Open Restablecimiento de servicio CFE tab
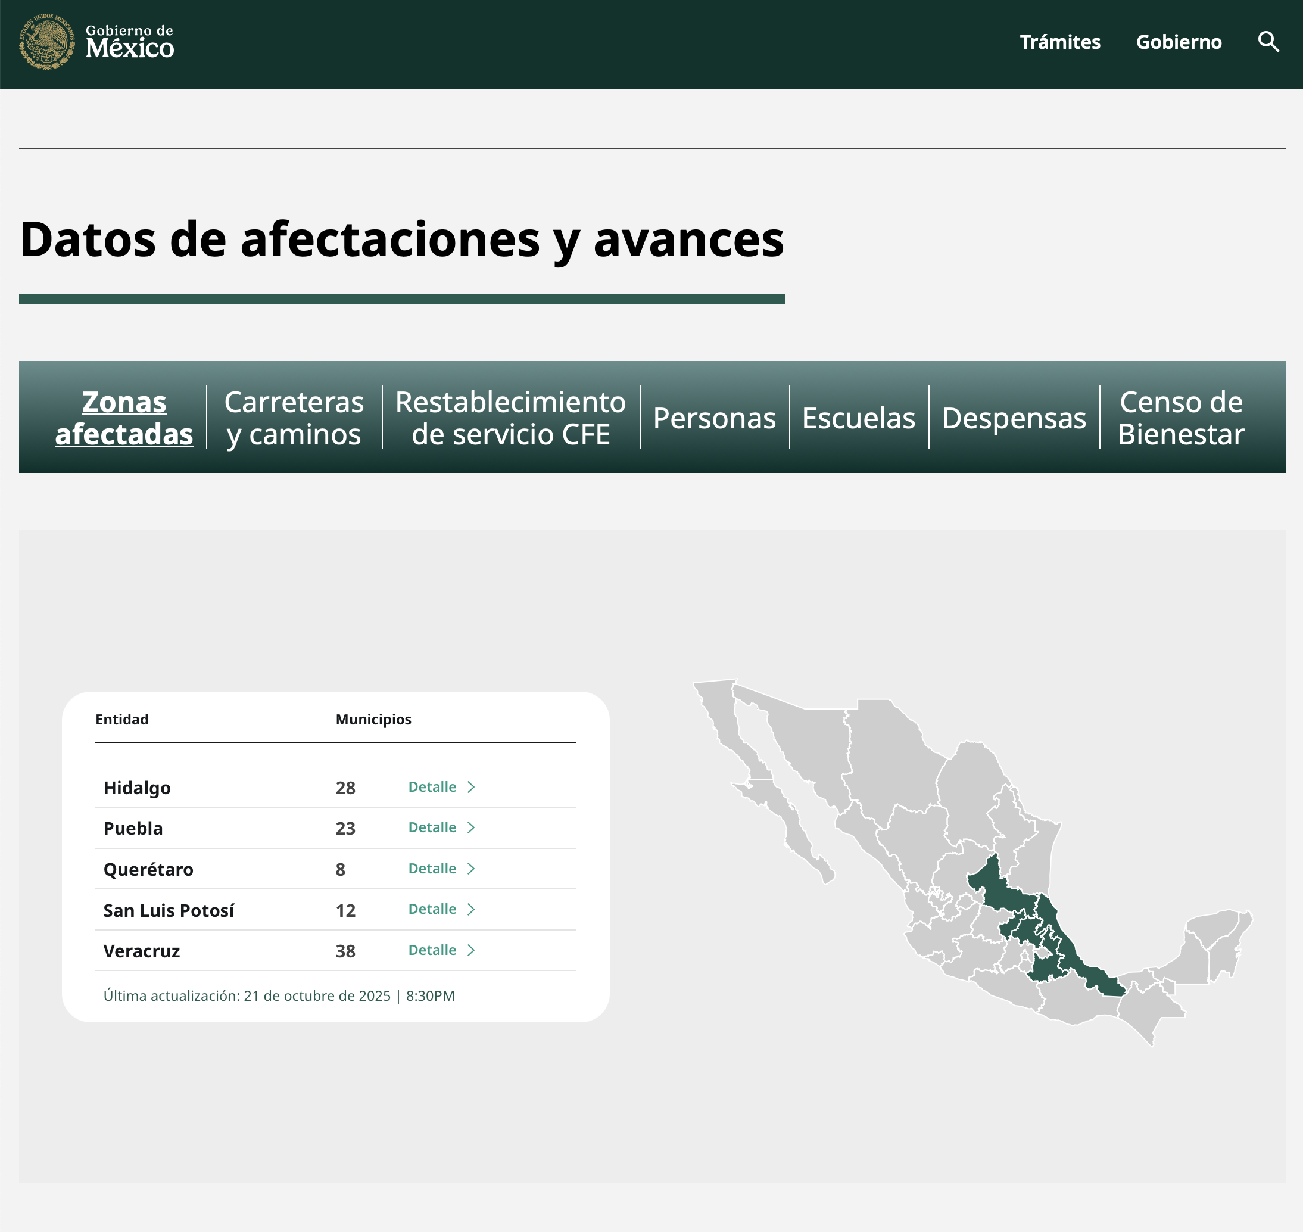Screen dimensions: 1303x1232 pyautogui.click(x=510, y=418)
